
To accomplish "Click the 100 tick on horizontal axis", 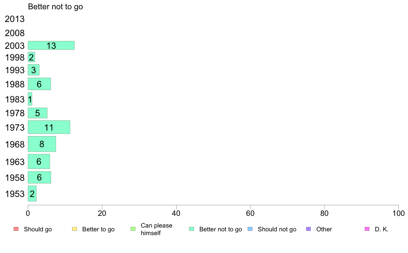I will [398, 213].
